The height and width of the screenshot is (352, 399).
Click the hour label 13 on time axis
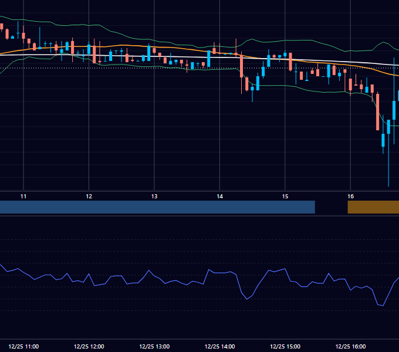154,197
